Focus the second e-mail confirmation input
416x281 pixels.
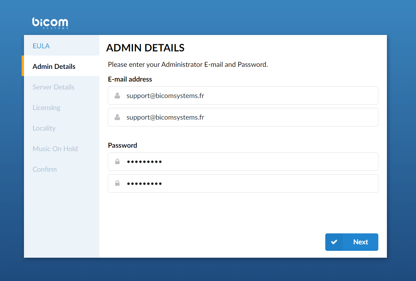(x=243, y=117)
